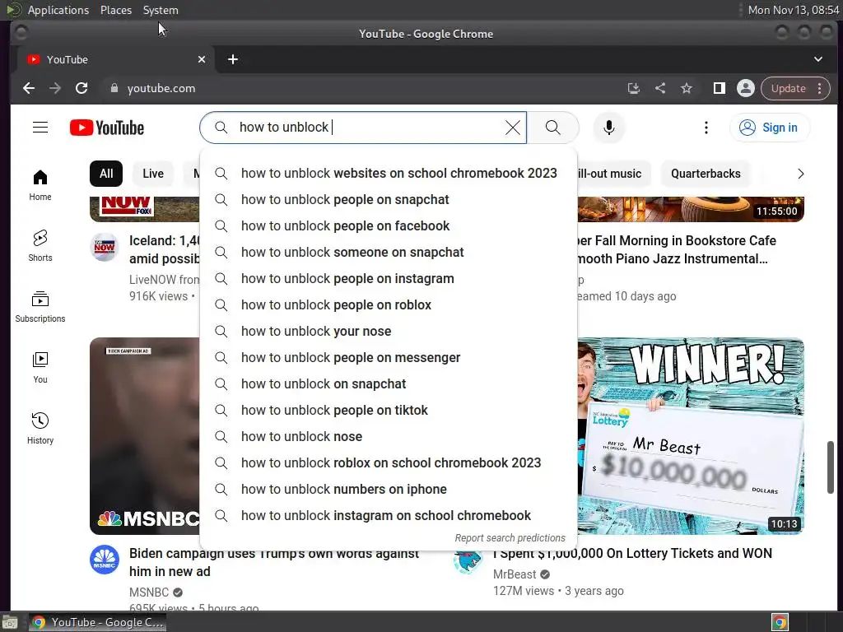
Task: Share this page via the share icon
Action: pos(660,88)
